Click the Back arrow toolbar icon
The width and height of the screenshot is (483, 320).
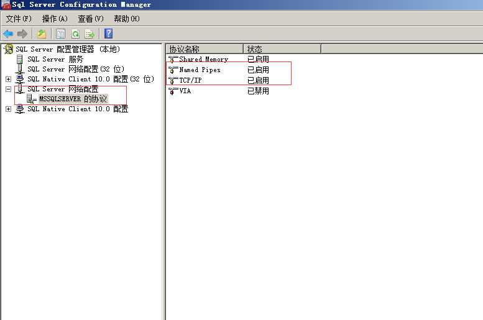point(8,34)
